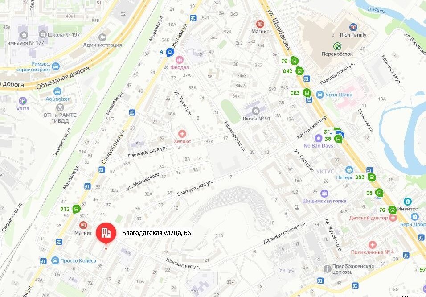Open the Феодал pink lotus marker
426x297 pixels.
click(179, 59)
